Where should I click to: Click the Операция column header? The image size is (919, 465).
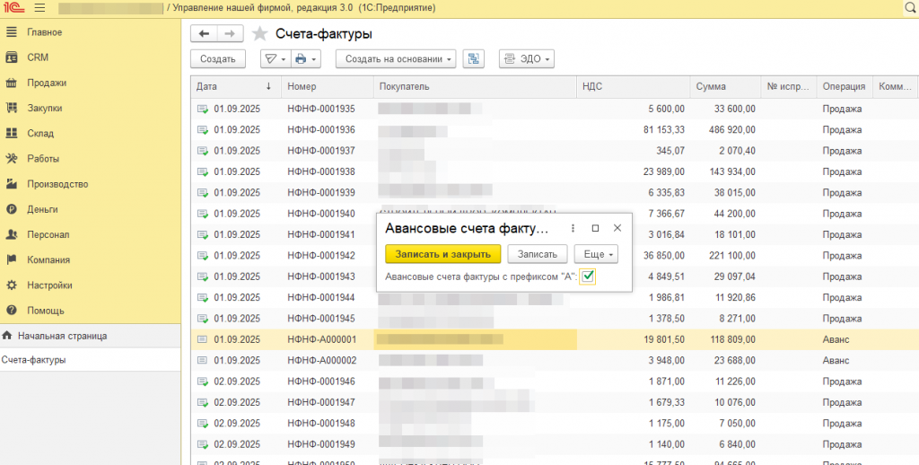[x=844, y=86]
